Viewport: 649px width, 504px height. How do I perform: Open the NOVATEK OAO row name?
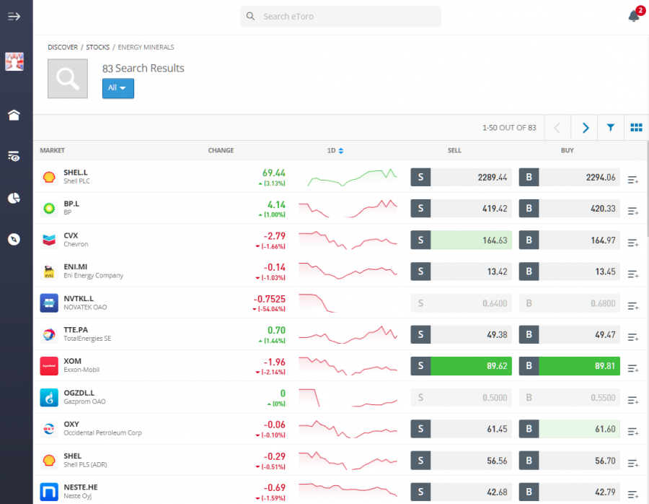point(85,307)
